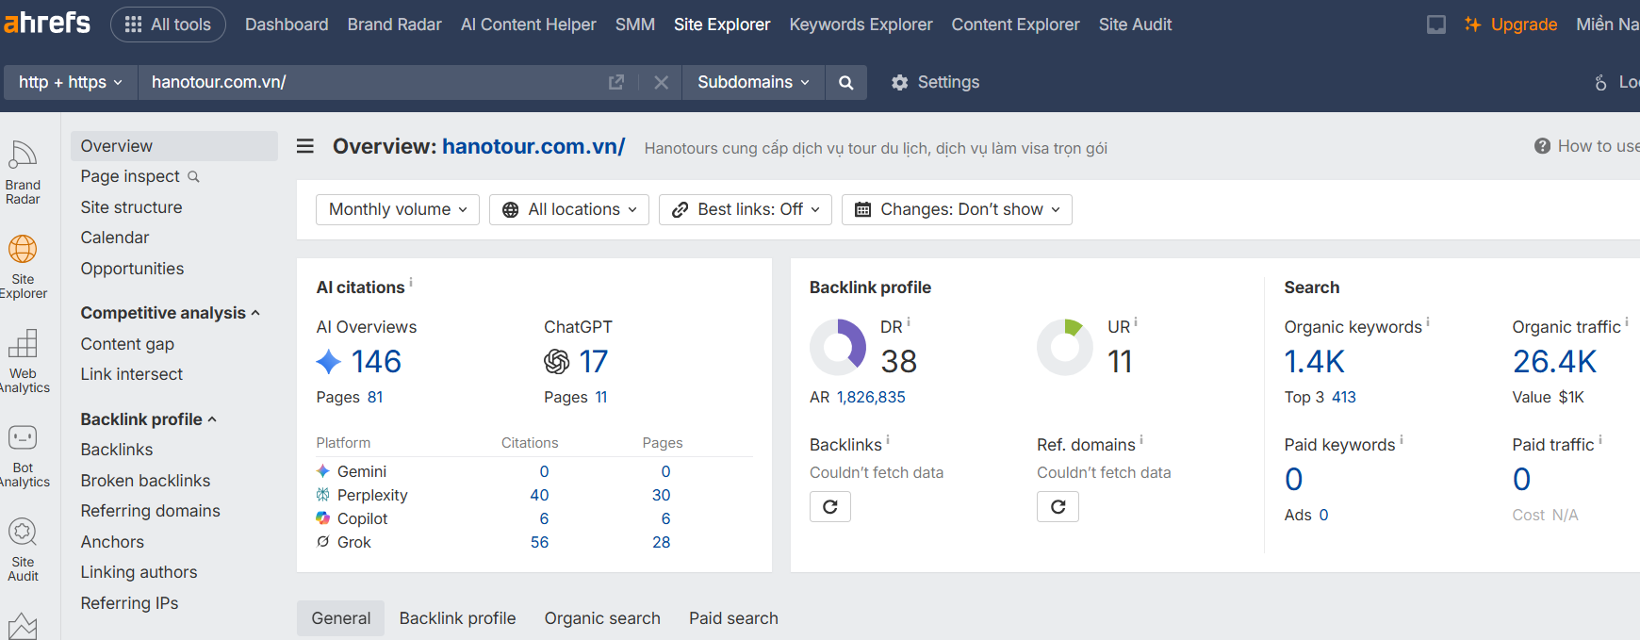The image size is (1640, 640).
Task: Open Content gap report
Action: pyautogui.click(x=127, y=344)
